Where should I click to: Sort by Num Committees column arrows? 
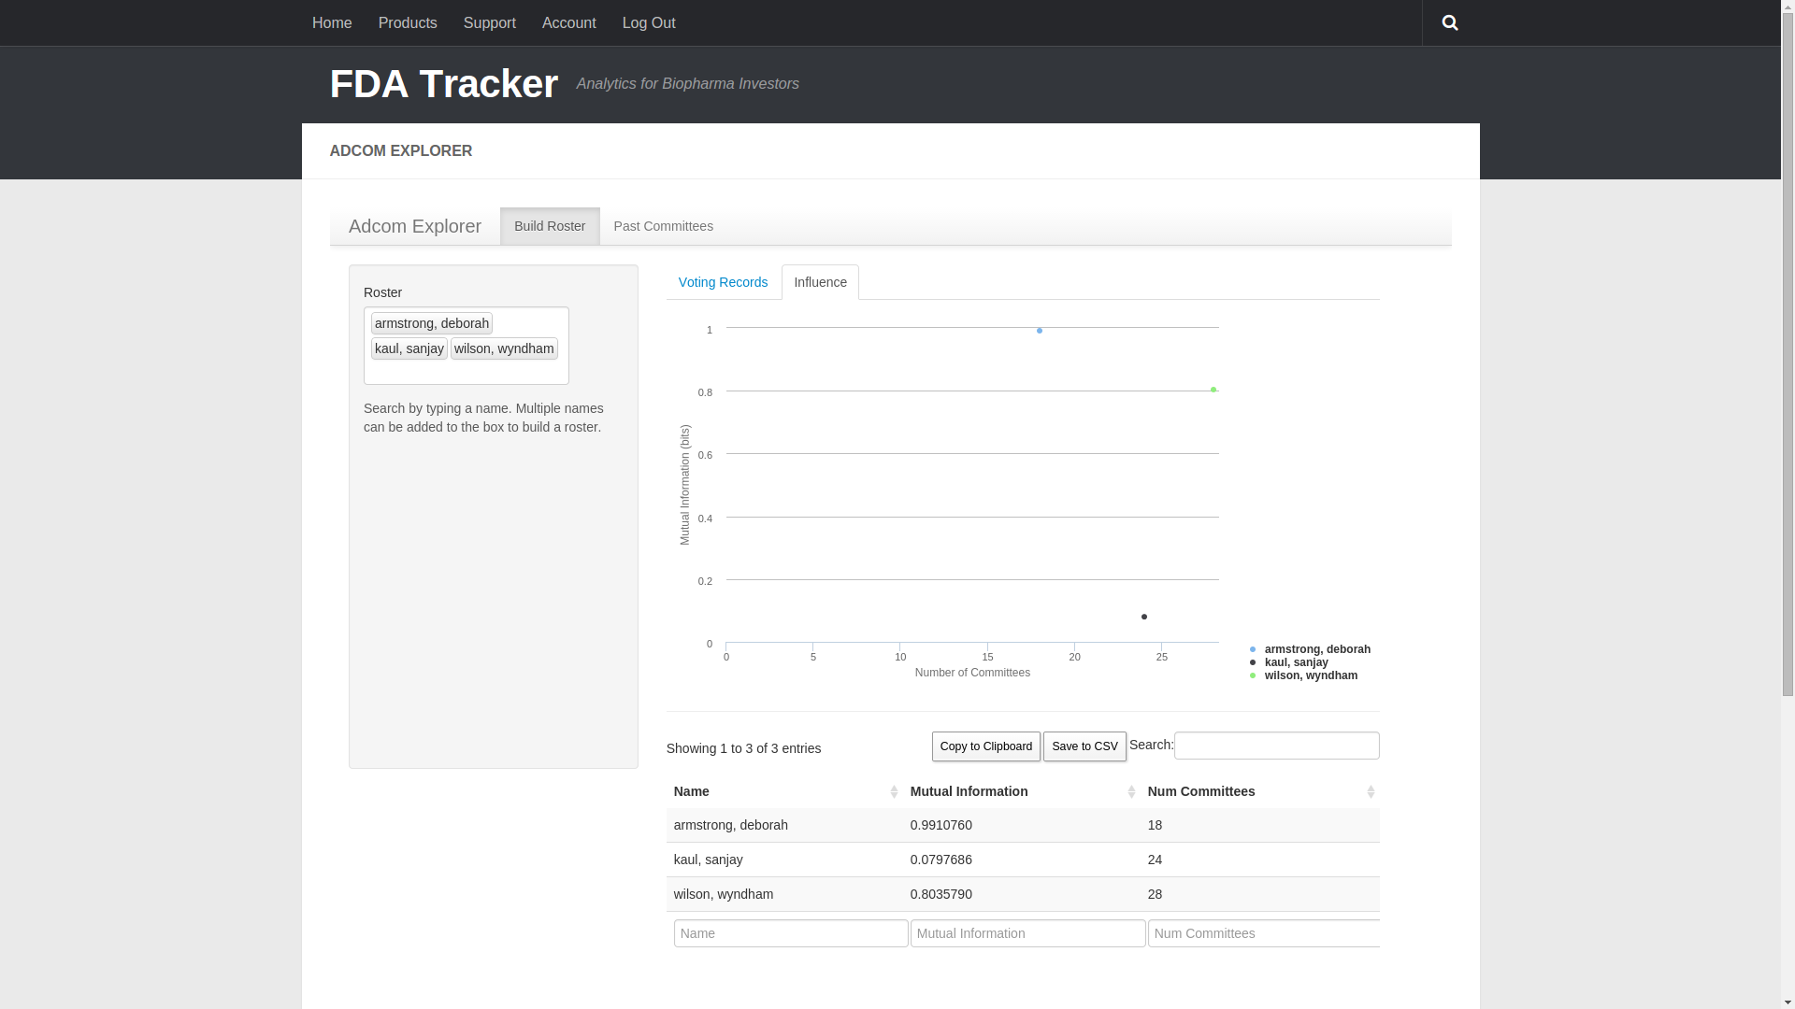[x=1371, y=792]
